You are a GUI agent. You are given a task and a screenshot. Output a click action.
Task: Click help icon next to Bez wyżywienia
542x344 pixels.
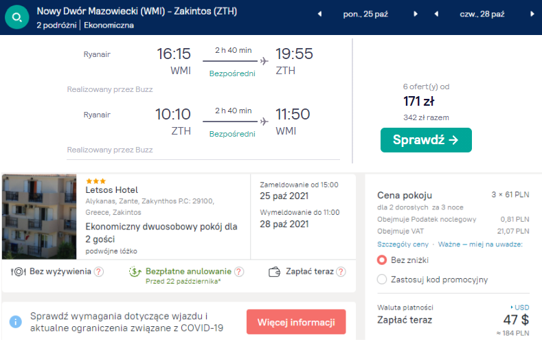click(99, 272)
